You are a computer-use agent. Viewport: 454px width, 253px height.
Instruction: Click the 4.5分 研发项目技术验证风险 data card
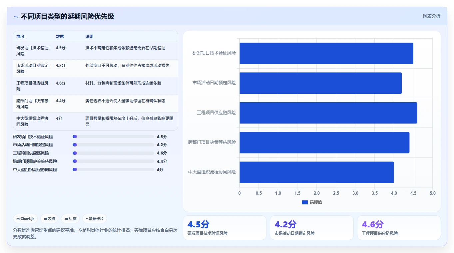(225, 228)
